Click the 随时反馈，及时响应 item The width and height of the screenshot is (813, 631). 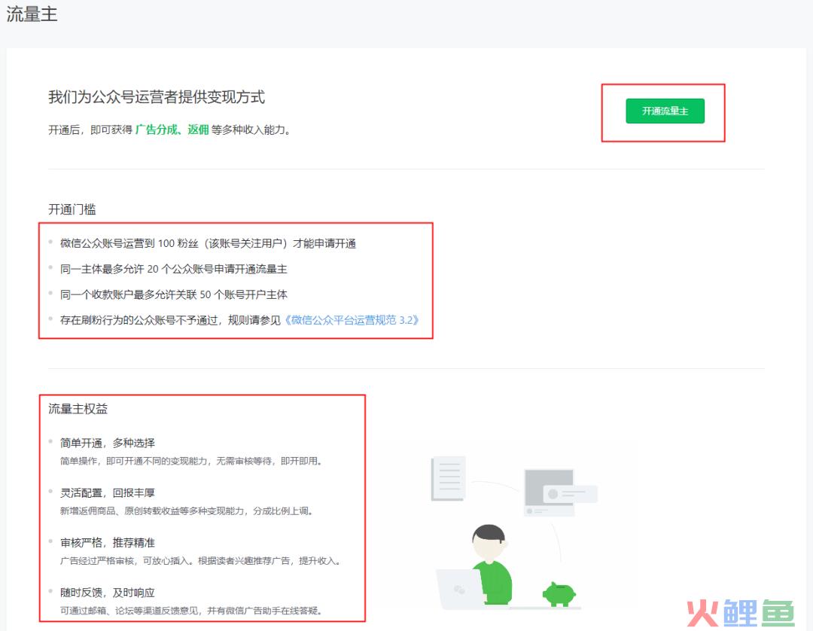pos(108,592)
